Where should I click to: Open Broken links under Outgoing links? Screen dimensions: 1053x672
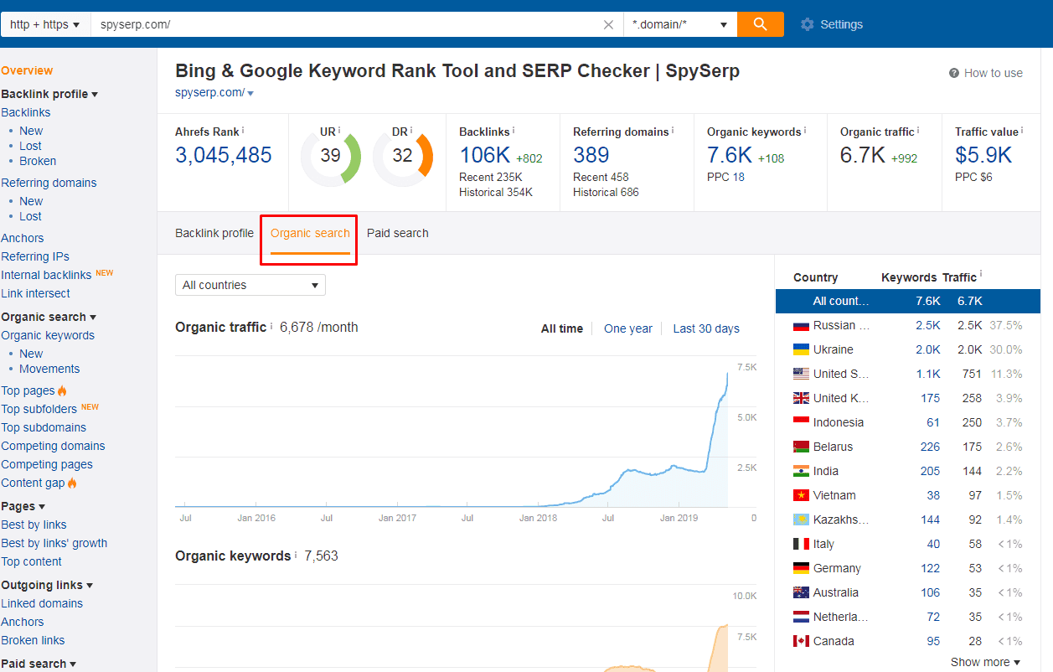click(33, 640)
